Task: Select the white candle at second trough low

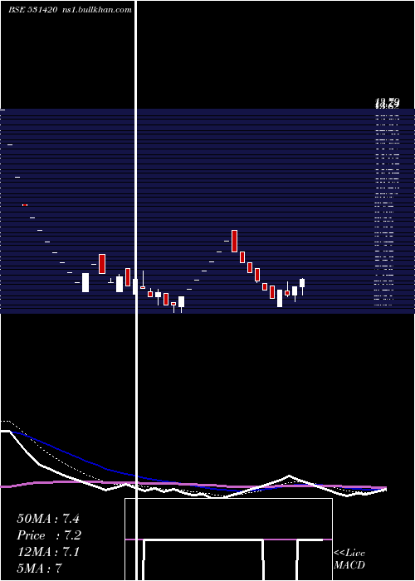Action: [280, 298]
